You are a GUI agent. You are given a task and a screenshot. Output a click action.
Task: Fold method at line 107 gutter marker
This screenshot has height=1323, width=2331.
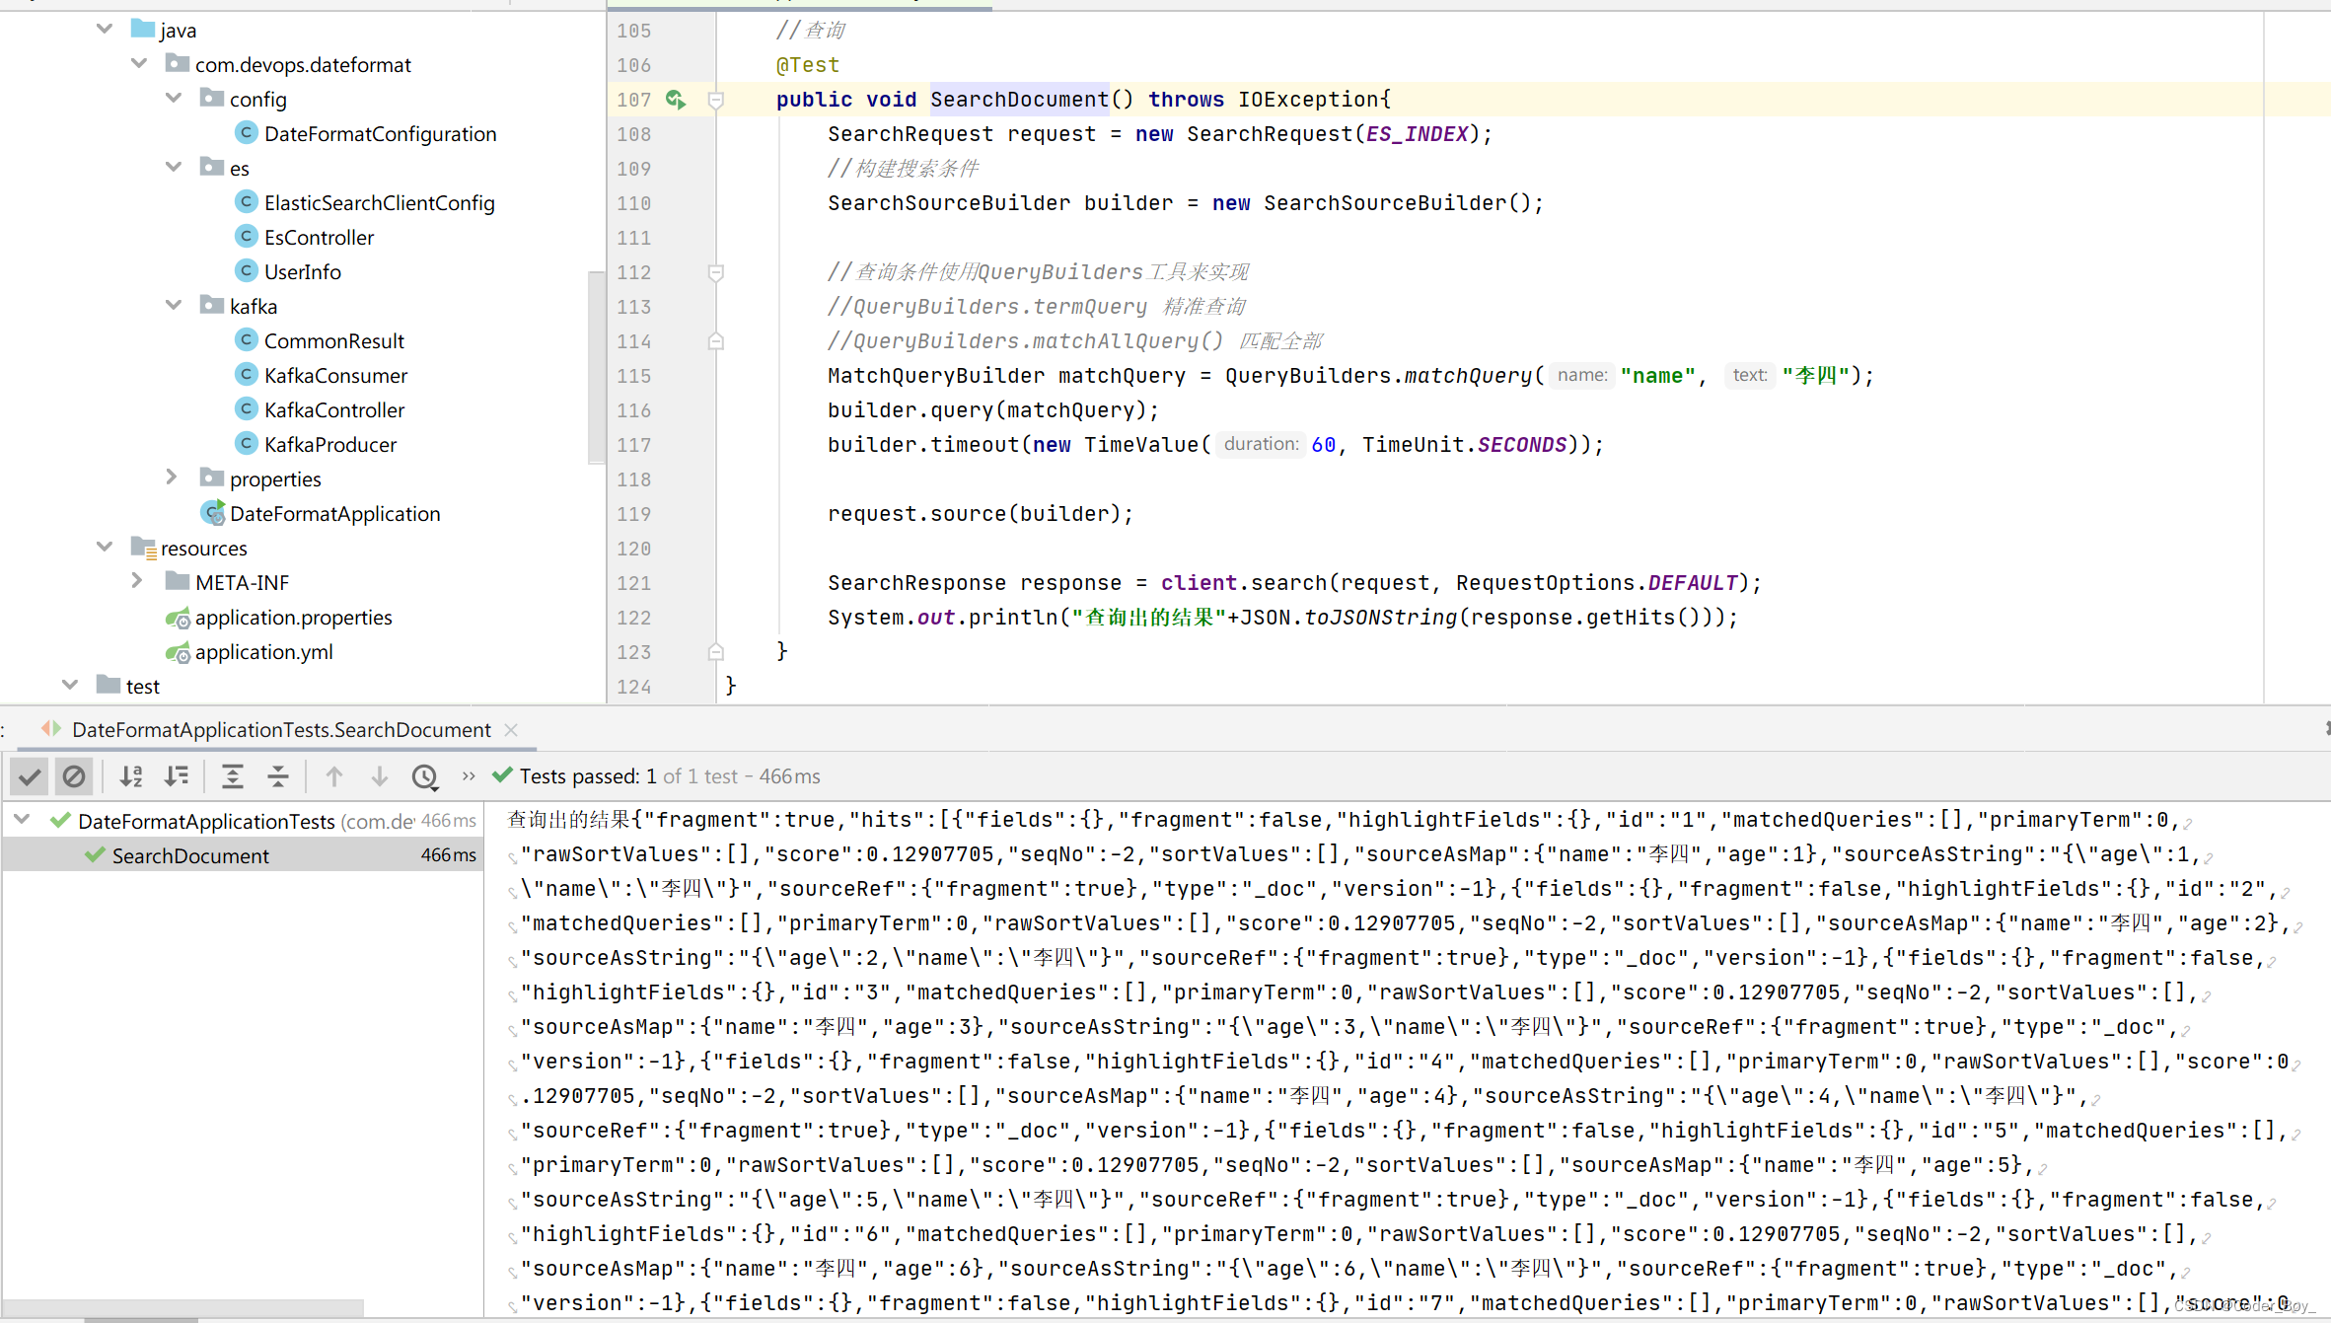[x=717, y=100]
